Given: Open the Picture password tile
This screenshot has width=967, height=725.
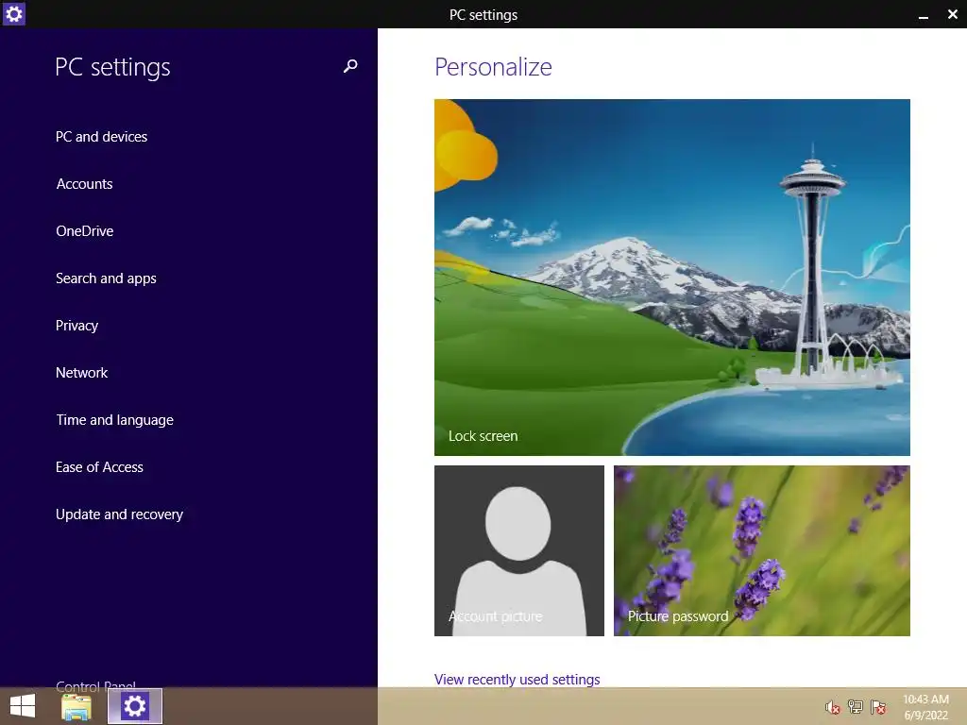Looking at the screenshot, I should point(762,550).
